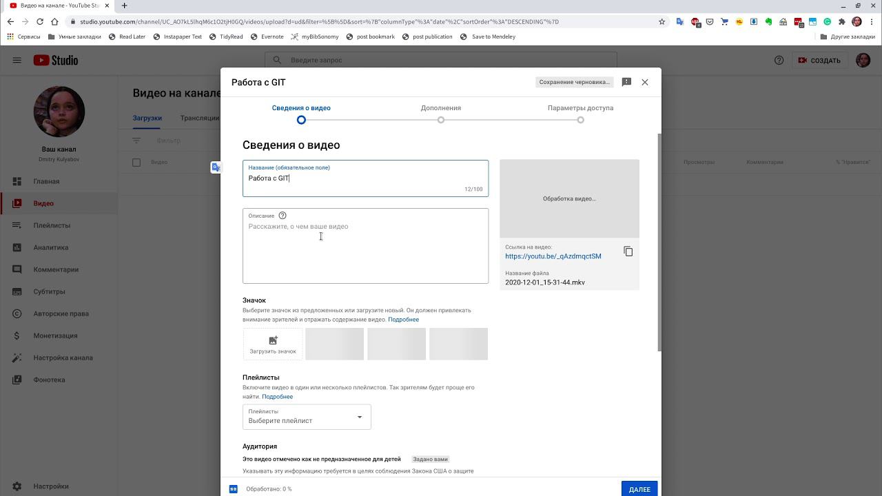The height and width of the screenshot is (496, 882).
Task: Open a new browser tab
Action: click(124, 6)
